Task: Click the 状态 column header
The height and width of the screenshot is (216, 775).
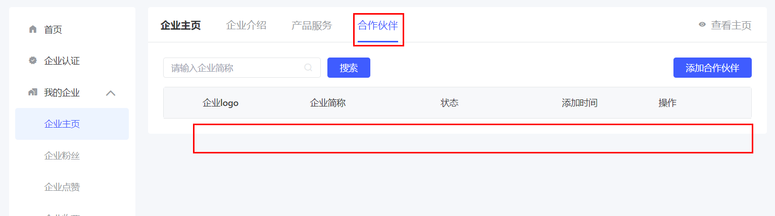Action: click(449, 103)
